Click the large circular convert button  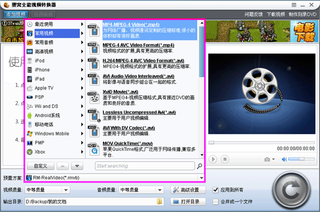(x=291, y=190)
